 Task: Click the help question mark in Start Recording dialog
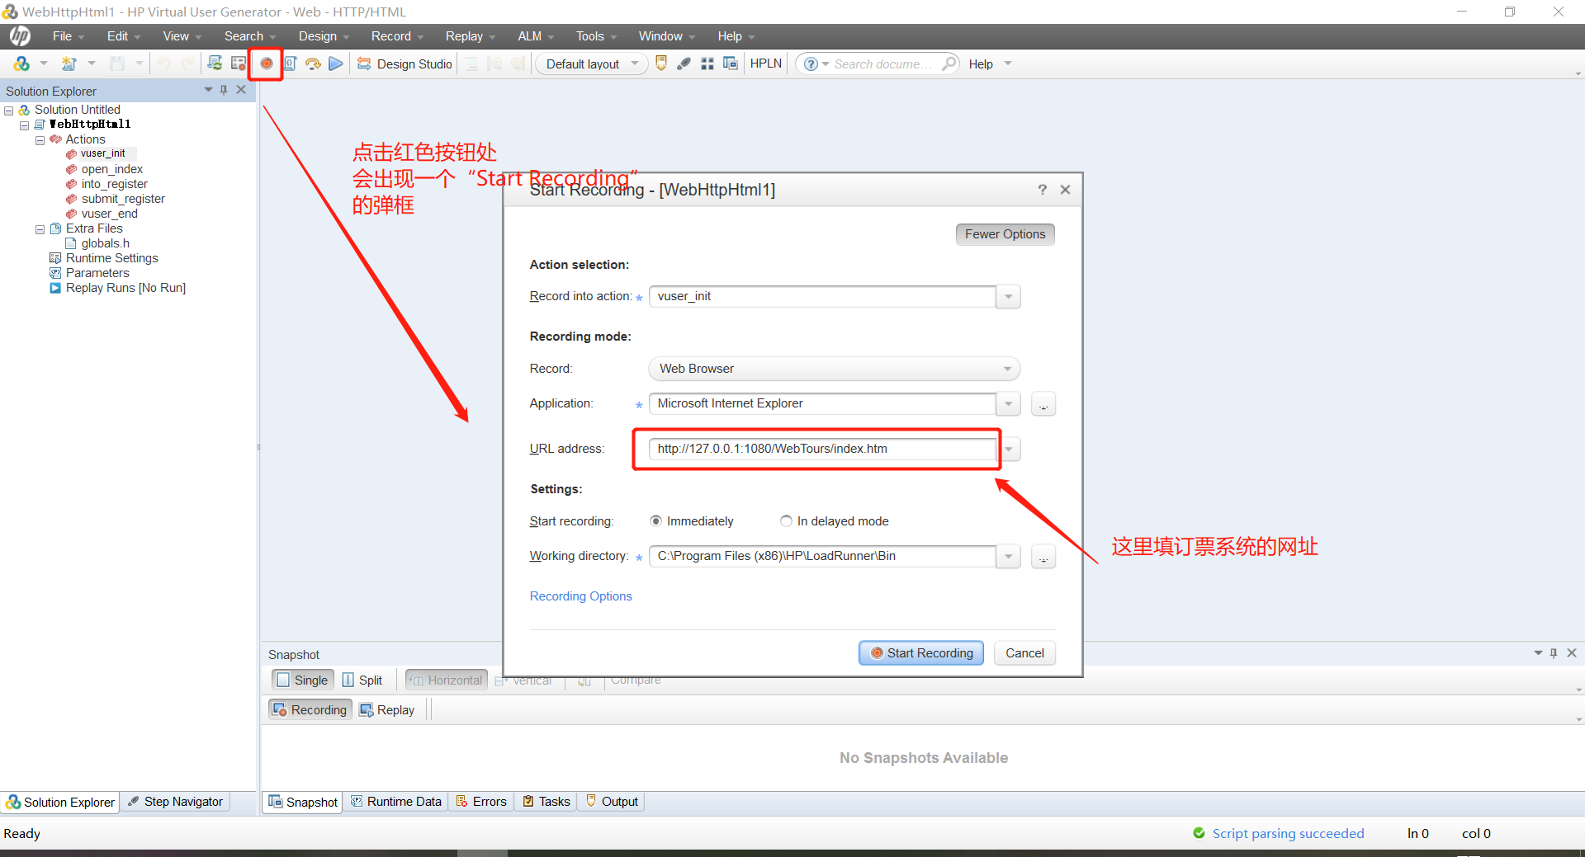[1041, 190]
